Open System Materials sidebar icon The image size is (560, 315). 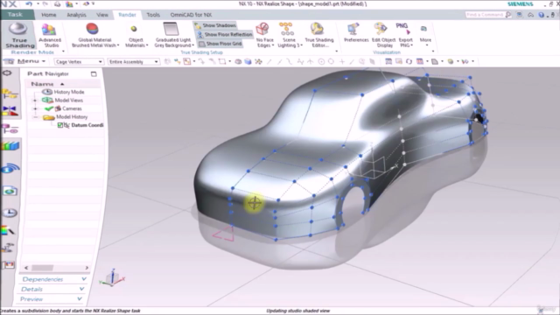tap(9, 231)
